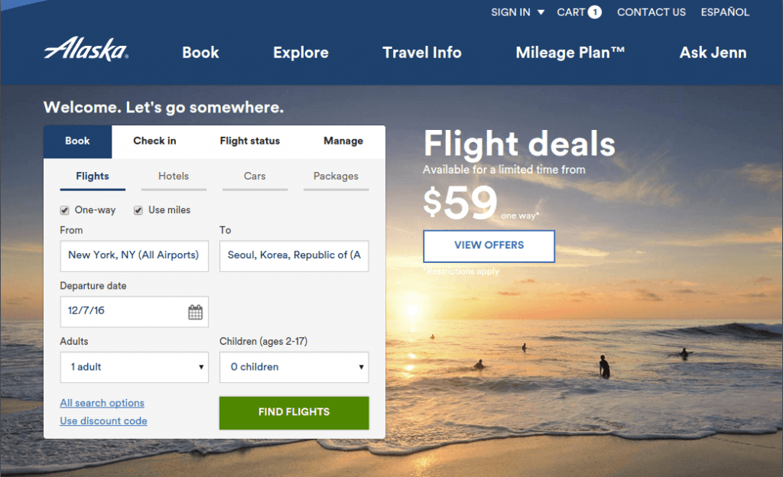The width and height of the screenshot is (783, 477).
Task: Open All search options
Action: [x=102, y=403]
